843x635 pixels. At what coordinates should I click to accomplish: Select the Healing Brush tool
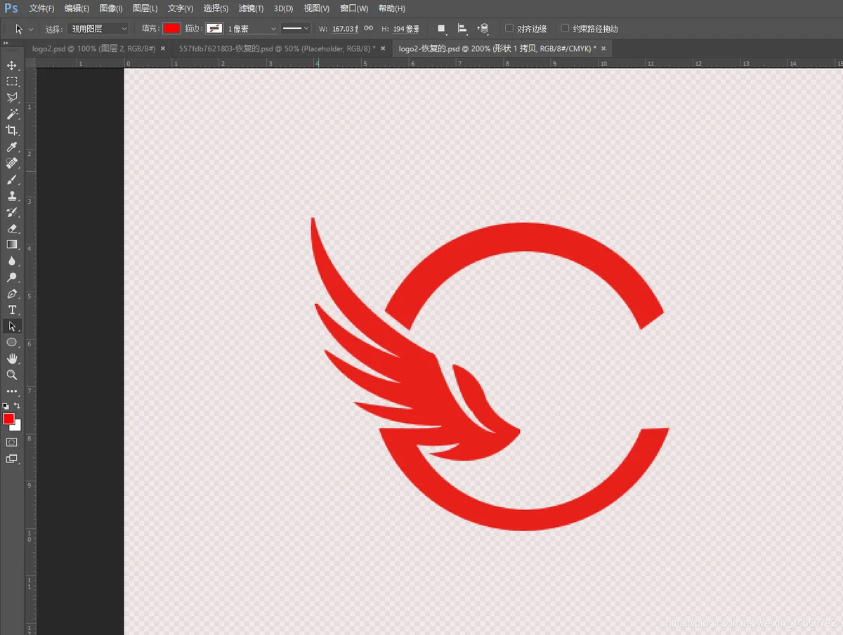pyautogui.click(x=12, y=163)
